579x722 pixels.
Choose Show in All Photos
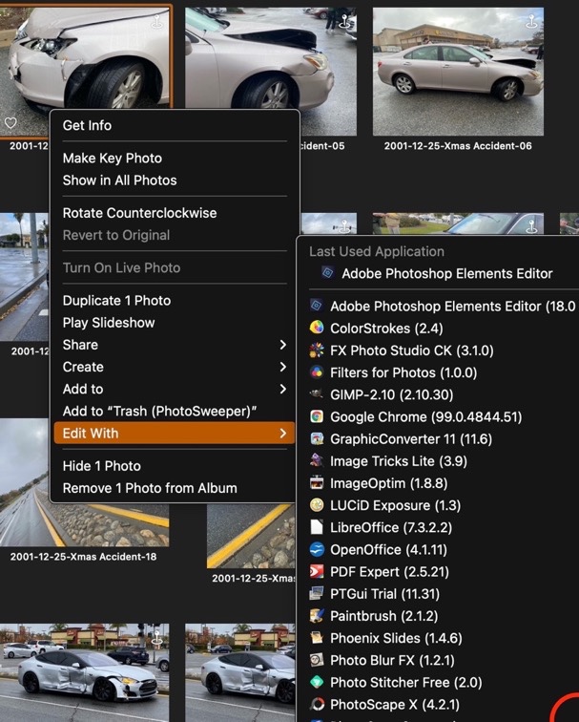point(175,180)
